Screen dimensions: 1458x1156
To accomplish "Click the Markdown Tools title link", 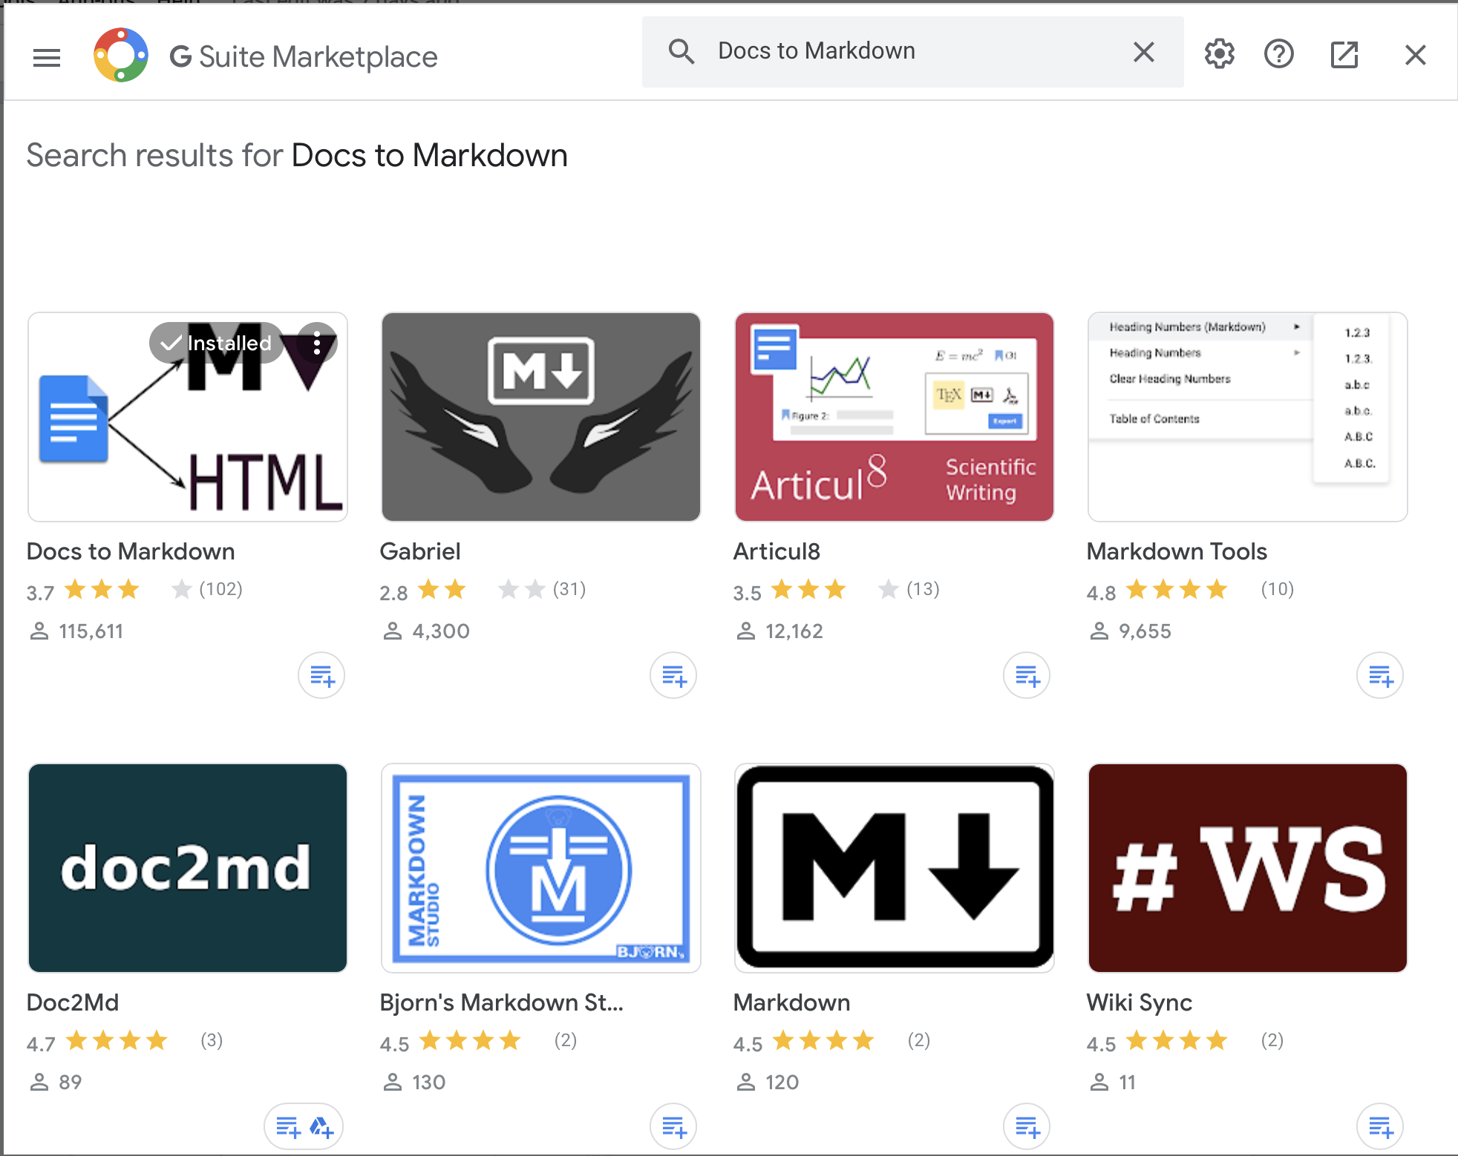I will coord(1177,551).
